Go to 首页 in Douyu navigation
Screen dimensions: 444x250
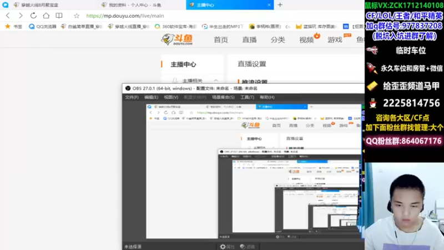tap(220, 39)
